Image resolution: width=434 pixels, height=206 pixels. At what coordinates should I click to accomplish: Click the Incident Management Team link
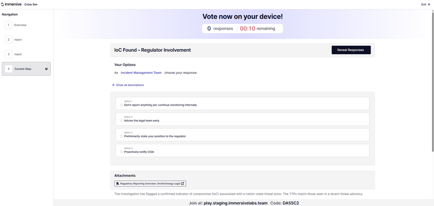tap(141, 73)
